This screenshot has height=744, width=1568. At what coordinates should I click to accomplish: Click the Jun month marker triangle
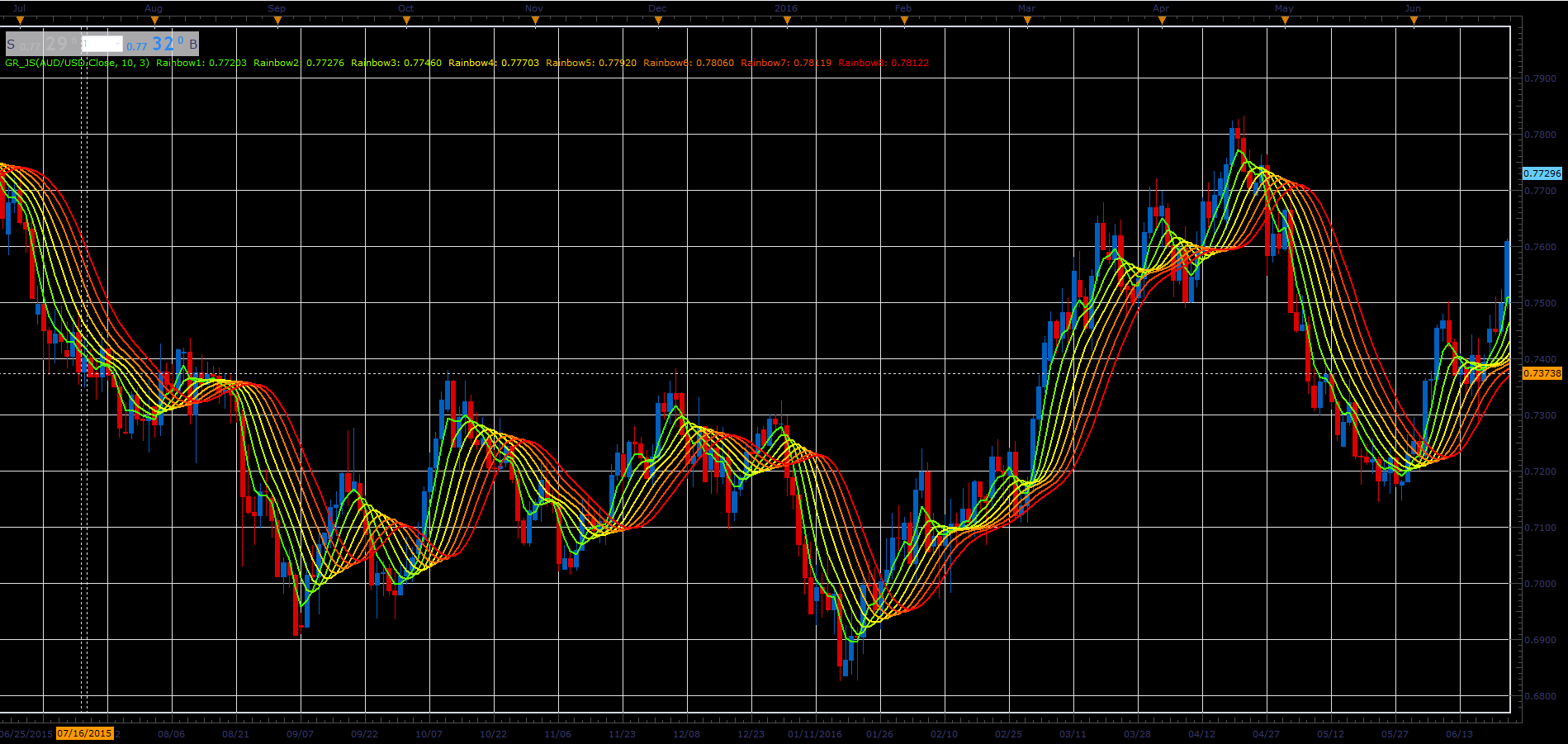tap(1414, 21)
